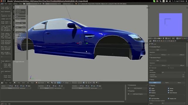This screenshot has height=105, width=188.
Task: Click the Ubuntu volume indicator icon
Action: pos(170,1)
